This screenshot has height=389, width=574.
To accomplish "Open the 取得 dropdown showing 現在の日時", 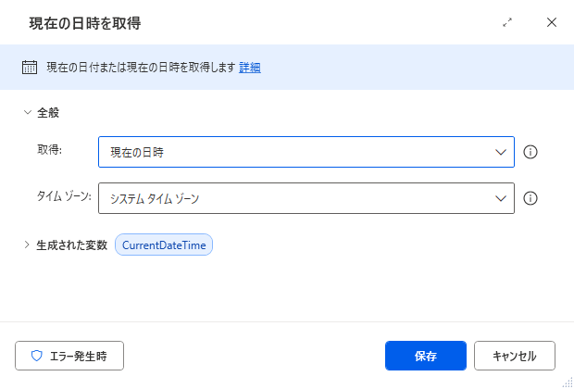I will (306, 152).
